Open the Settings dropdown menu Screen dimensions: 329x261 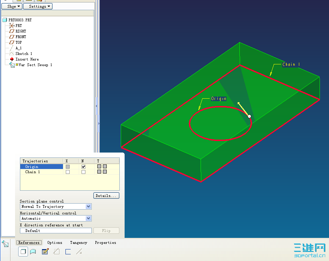coord(38,6)
